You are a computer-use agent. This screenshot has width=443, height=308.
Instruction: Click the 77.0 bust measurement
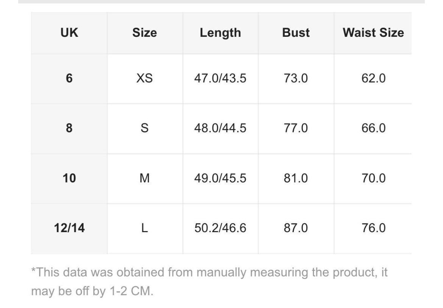[x=296, y=128]
